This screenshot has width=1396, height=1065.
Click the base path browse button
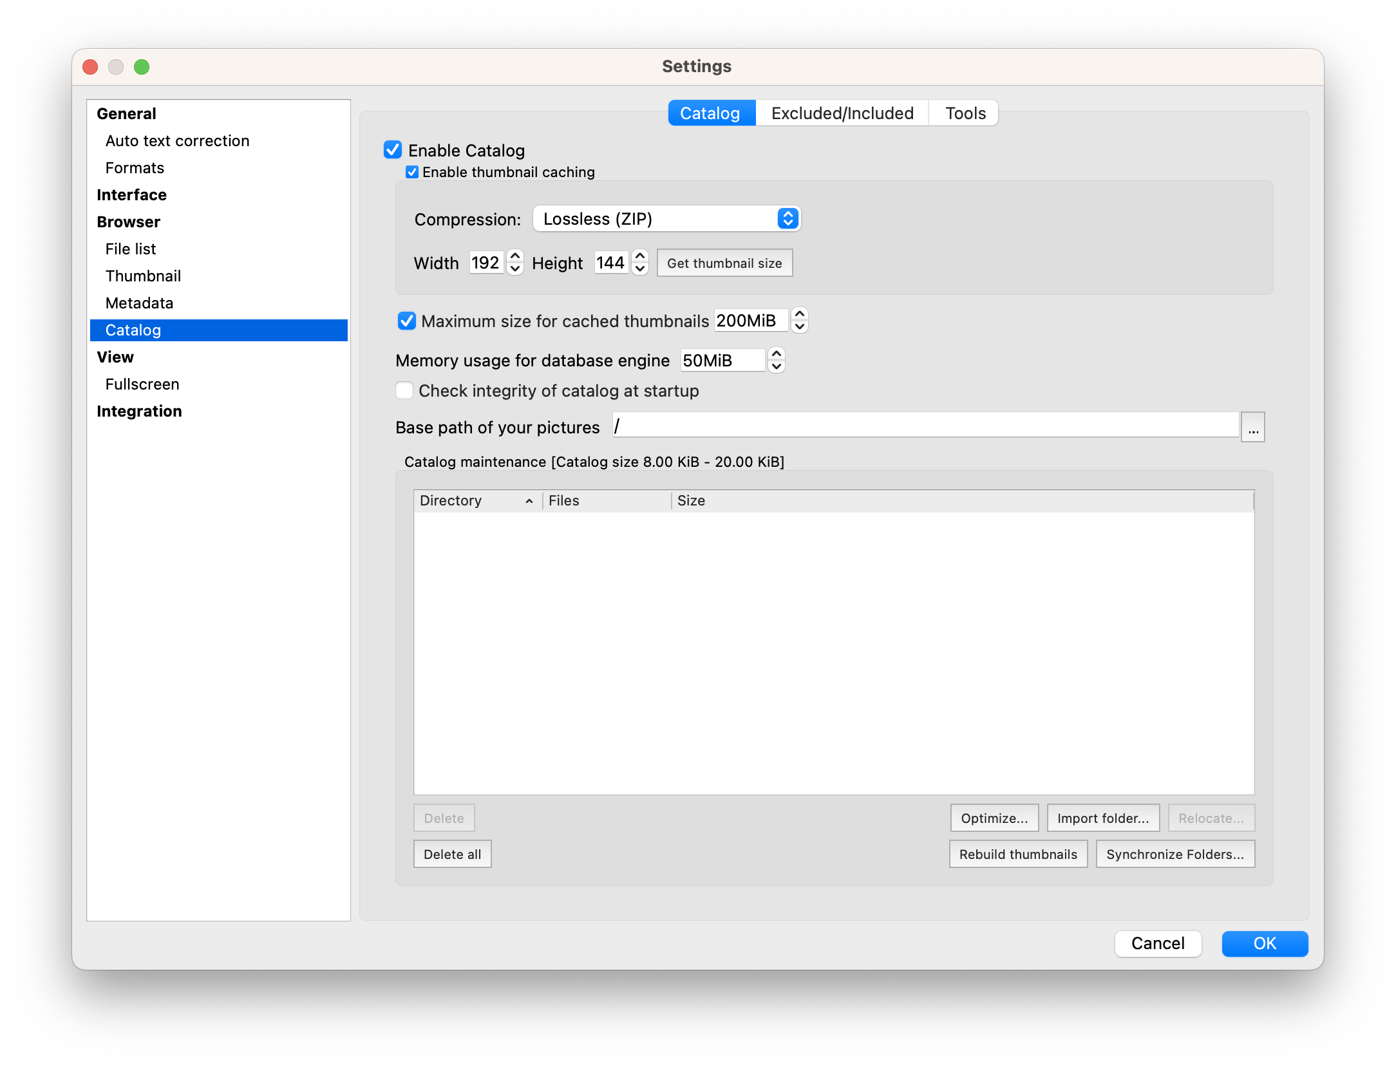click(x=1253, y=428)
